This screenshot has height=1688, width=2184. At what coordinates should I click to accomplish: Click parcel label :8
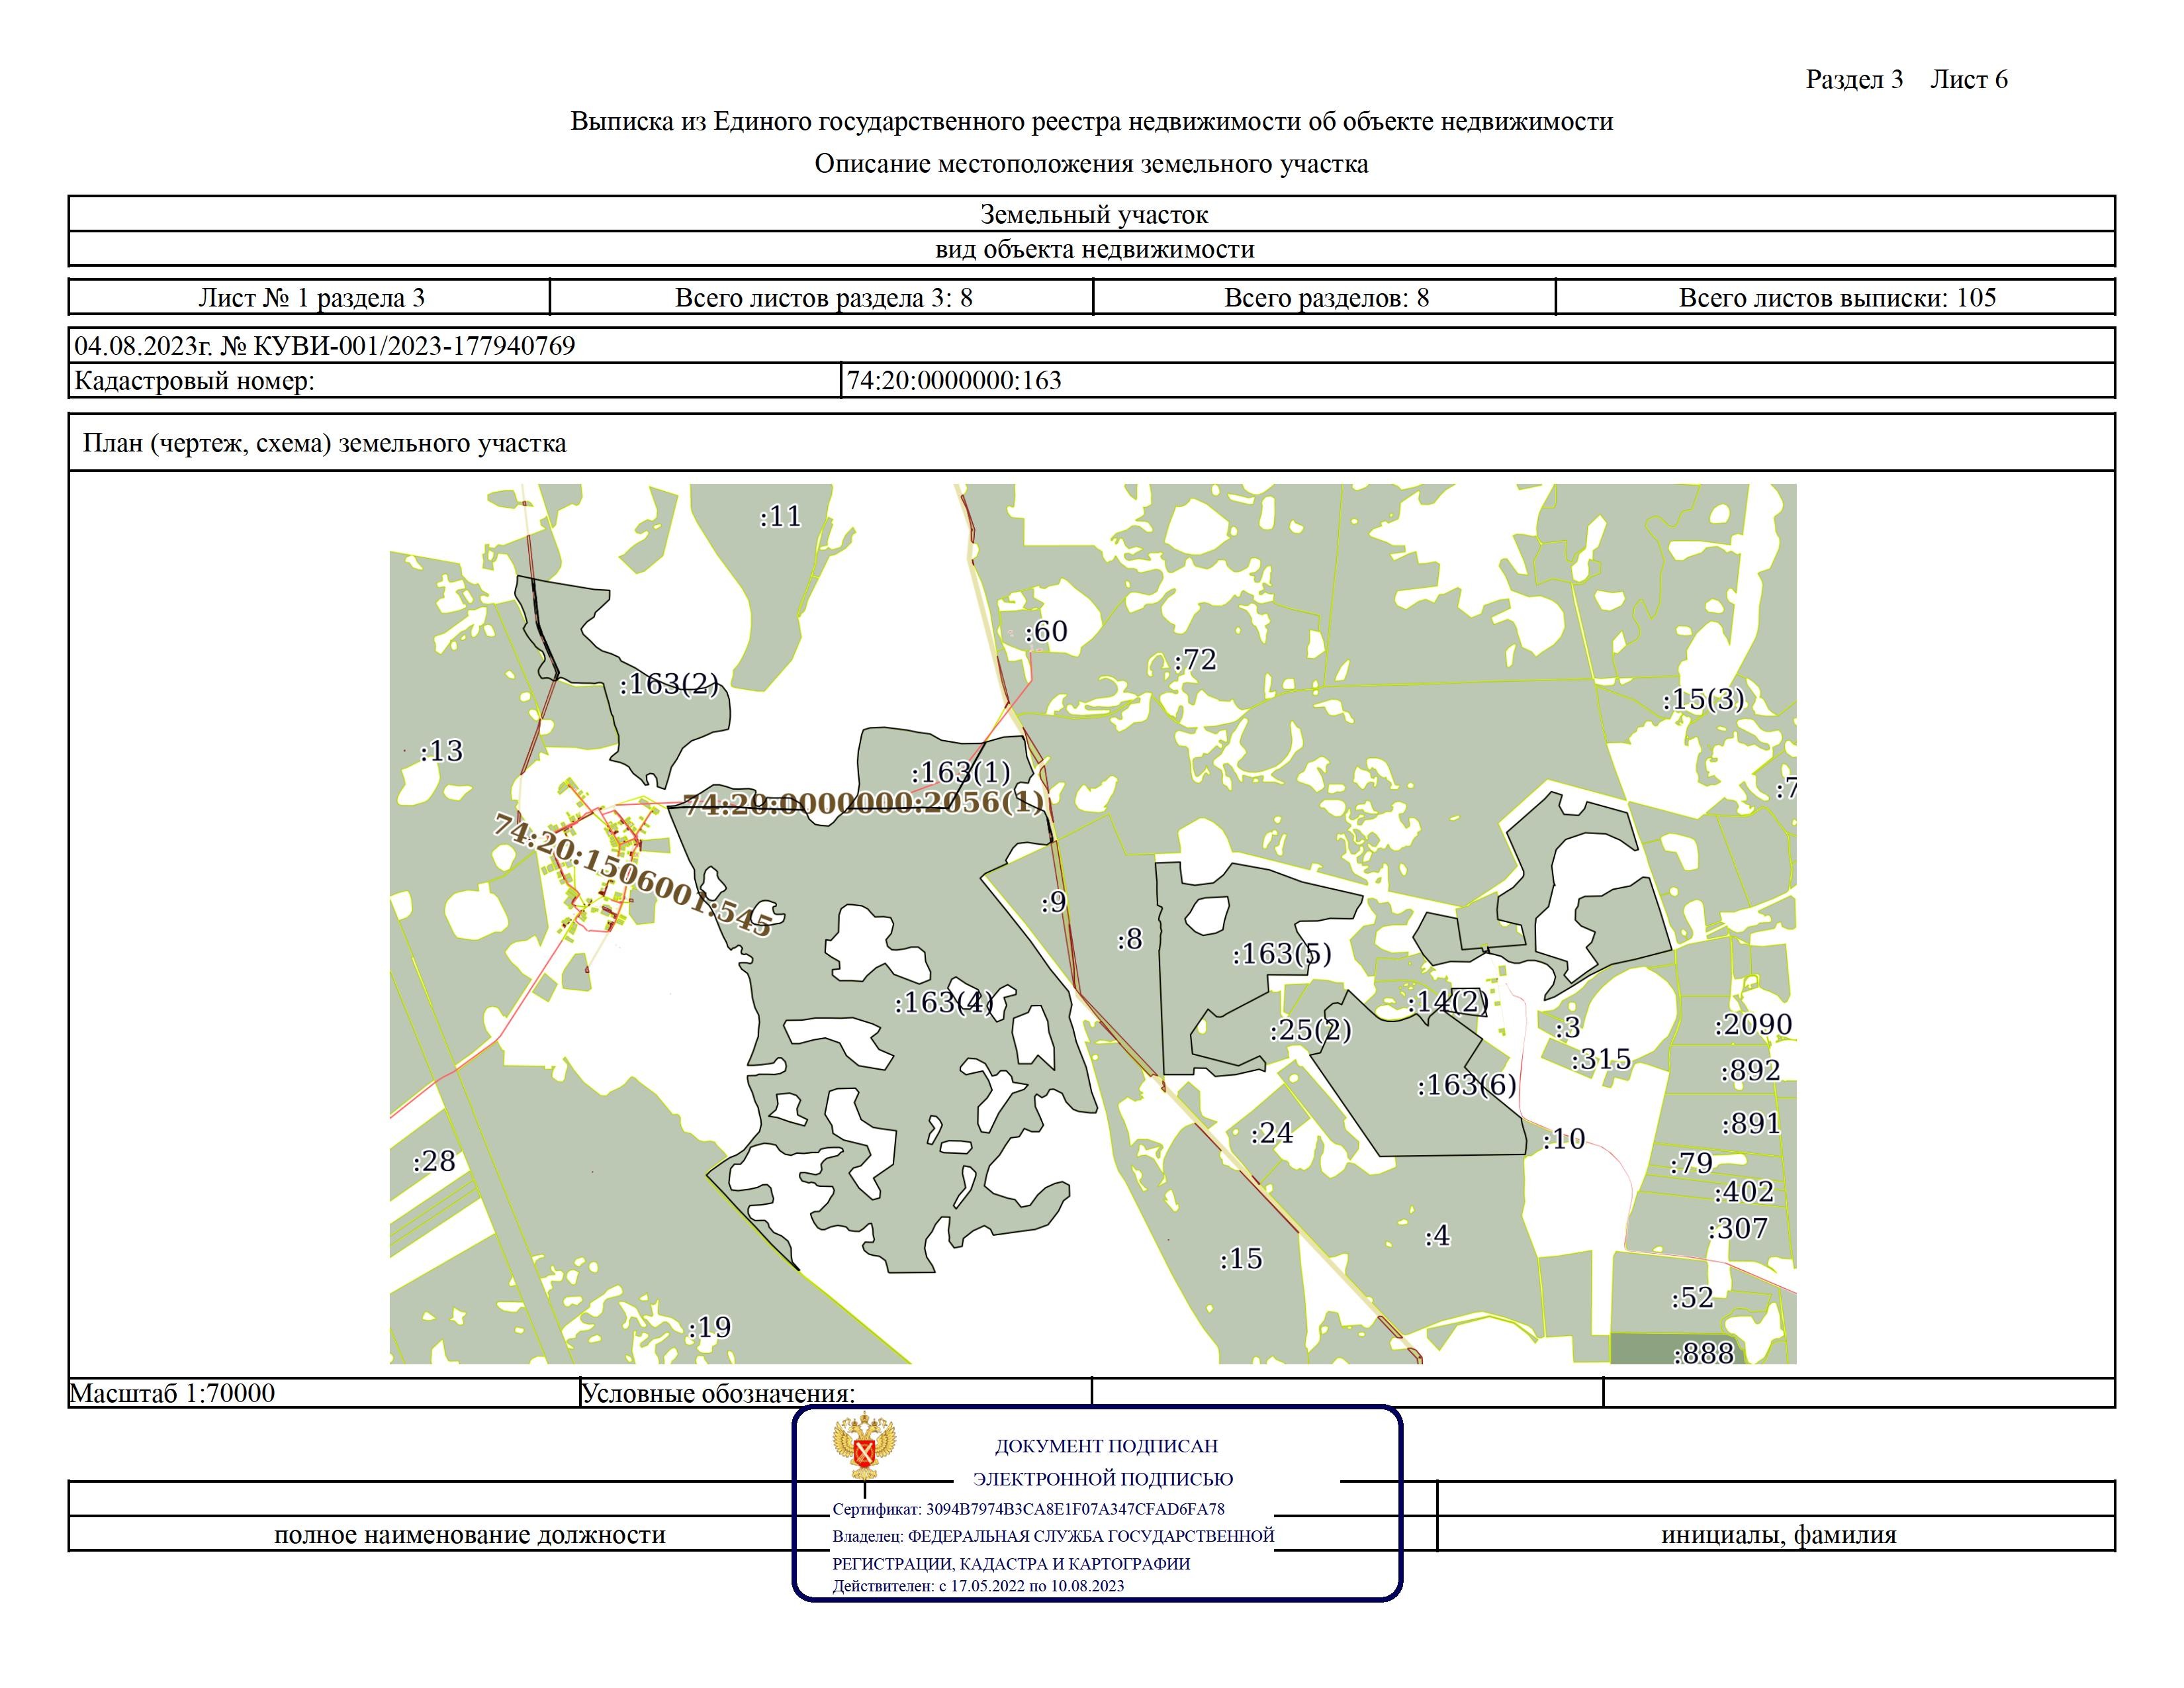pyautogui.click(x=1130, y=939)
